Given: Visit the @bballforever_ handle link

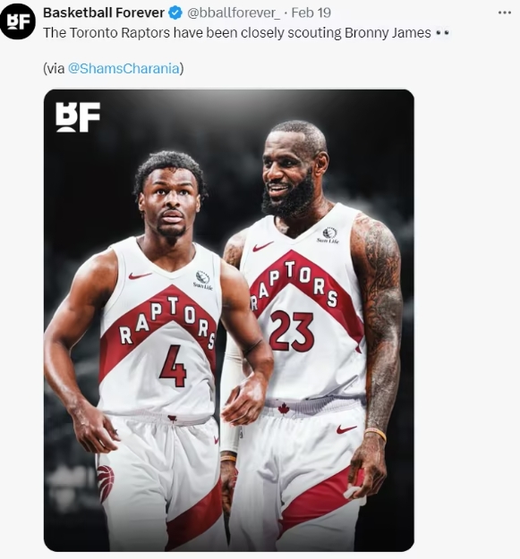Looking at the screenshot, I should (234, 13).
